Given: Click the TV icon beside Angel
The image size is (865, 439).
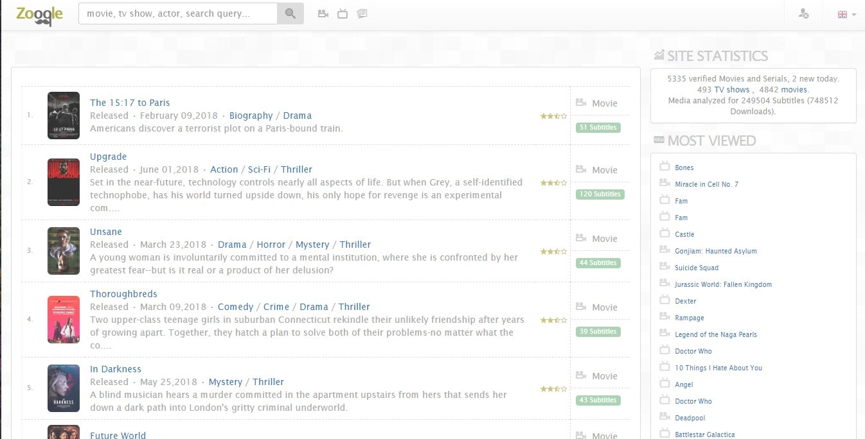Looking at the screenshot, I should click(x=664, y=384).
